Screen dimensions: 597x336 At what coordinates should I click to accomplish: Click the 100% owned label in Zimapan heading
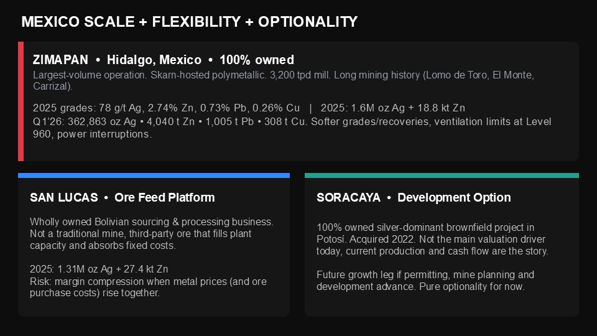tap(257, 60)
